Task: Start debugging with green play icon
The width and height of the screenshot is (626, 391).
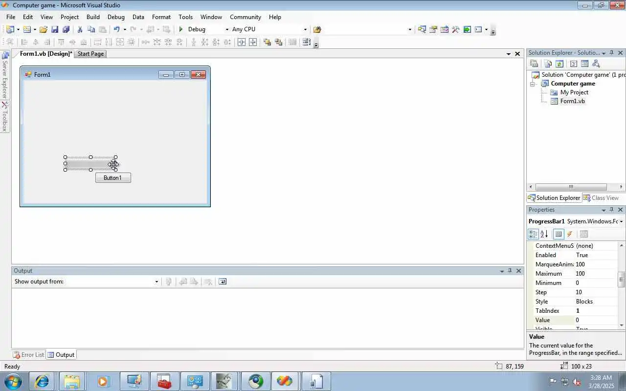Action: tap(181, 29)
